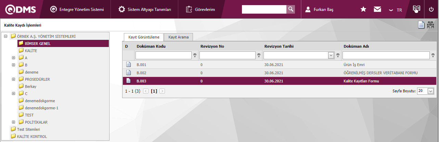
Task: Open the Revizyon Tarihi filter dropdown
Action: point(331,56)
